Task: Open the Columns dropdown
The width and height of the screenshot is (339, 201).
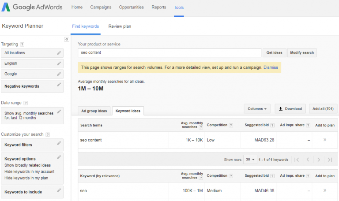Action: (257, 108)
